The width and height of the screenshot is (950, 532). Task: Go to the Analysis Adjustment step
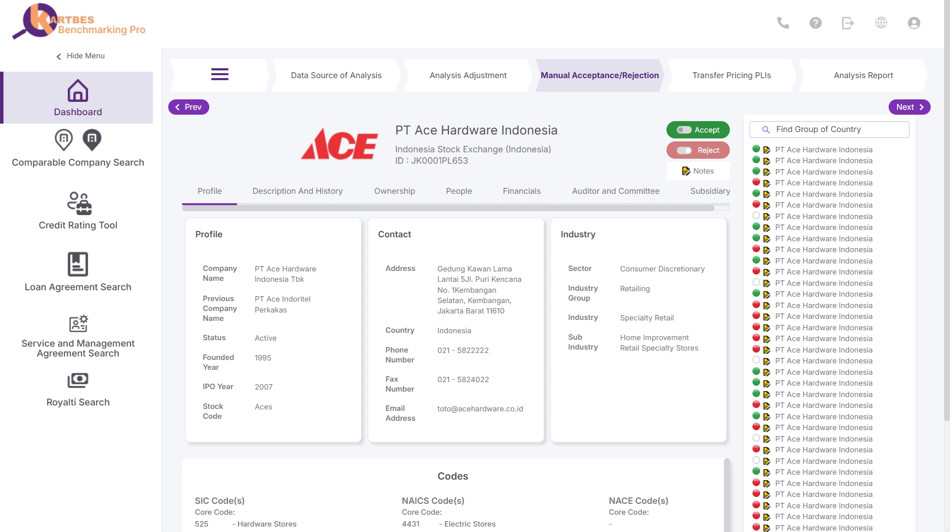click(468, 75)
